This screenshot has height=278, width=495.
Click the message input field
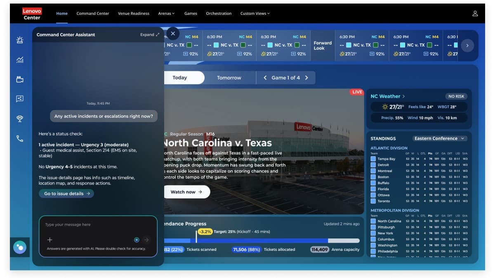coord(98,225)
